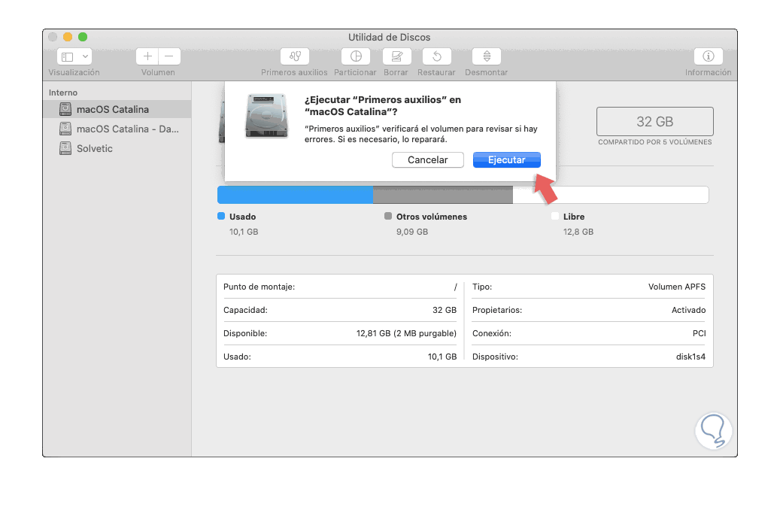Viewport: 780px width, 513px height.
Task: Click the disk icon beside macOS Catalina - Da...
Action: pos(65,129)
